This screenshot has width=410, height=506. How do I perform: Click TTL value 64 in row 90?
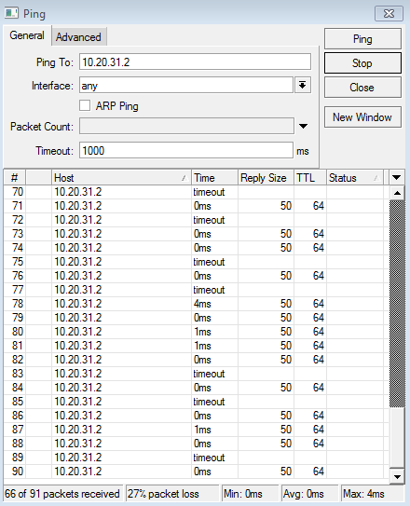tap(319, 472)
